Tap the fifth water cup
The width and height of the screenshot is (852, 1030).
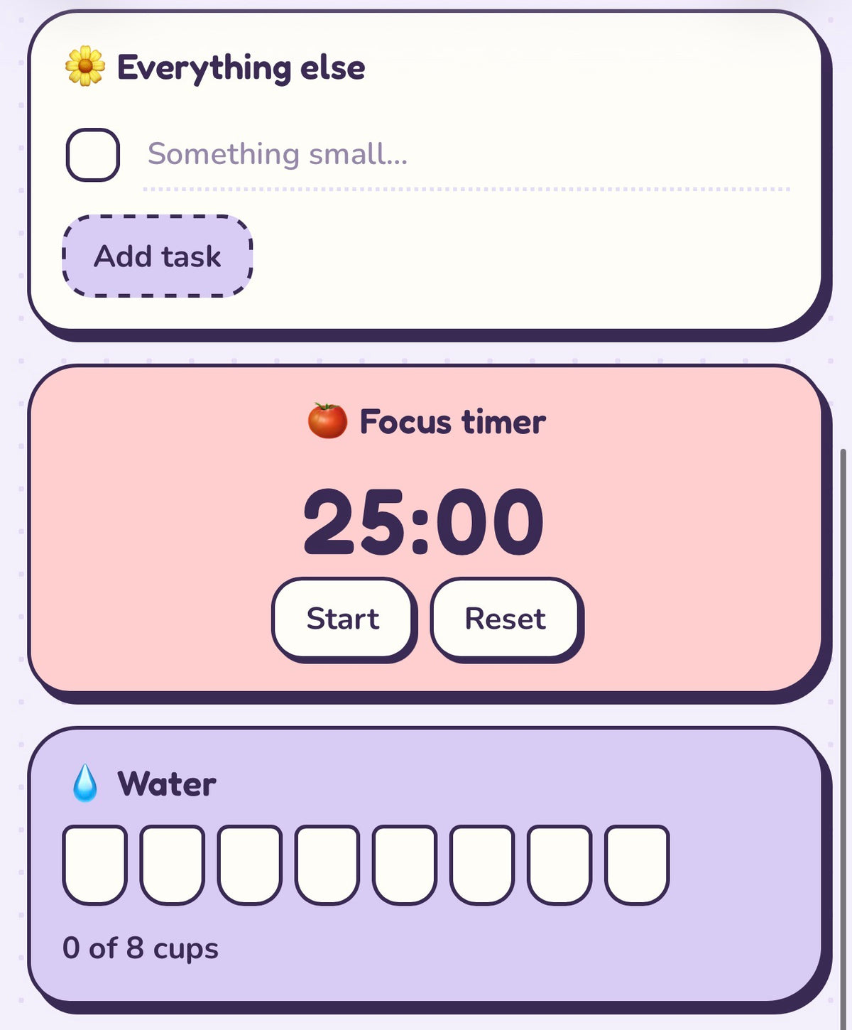click(x=405, y=864)
